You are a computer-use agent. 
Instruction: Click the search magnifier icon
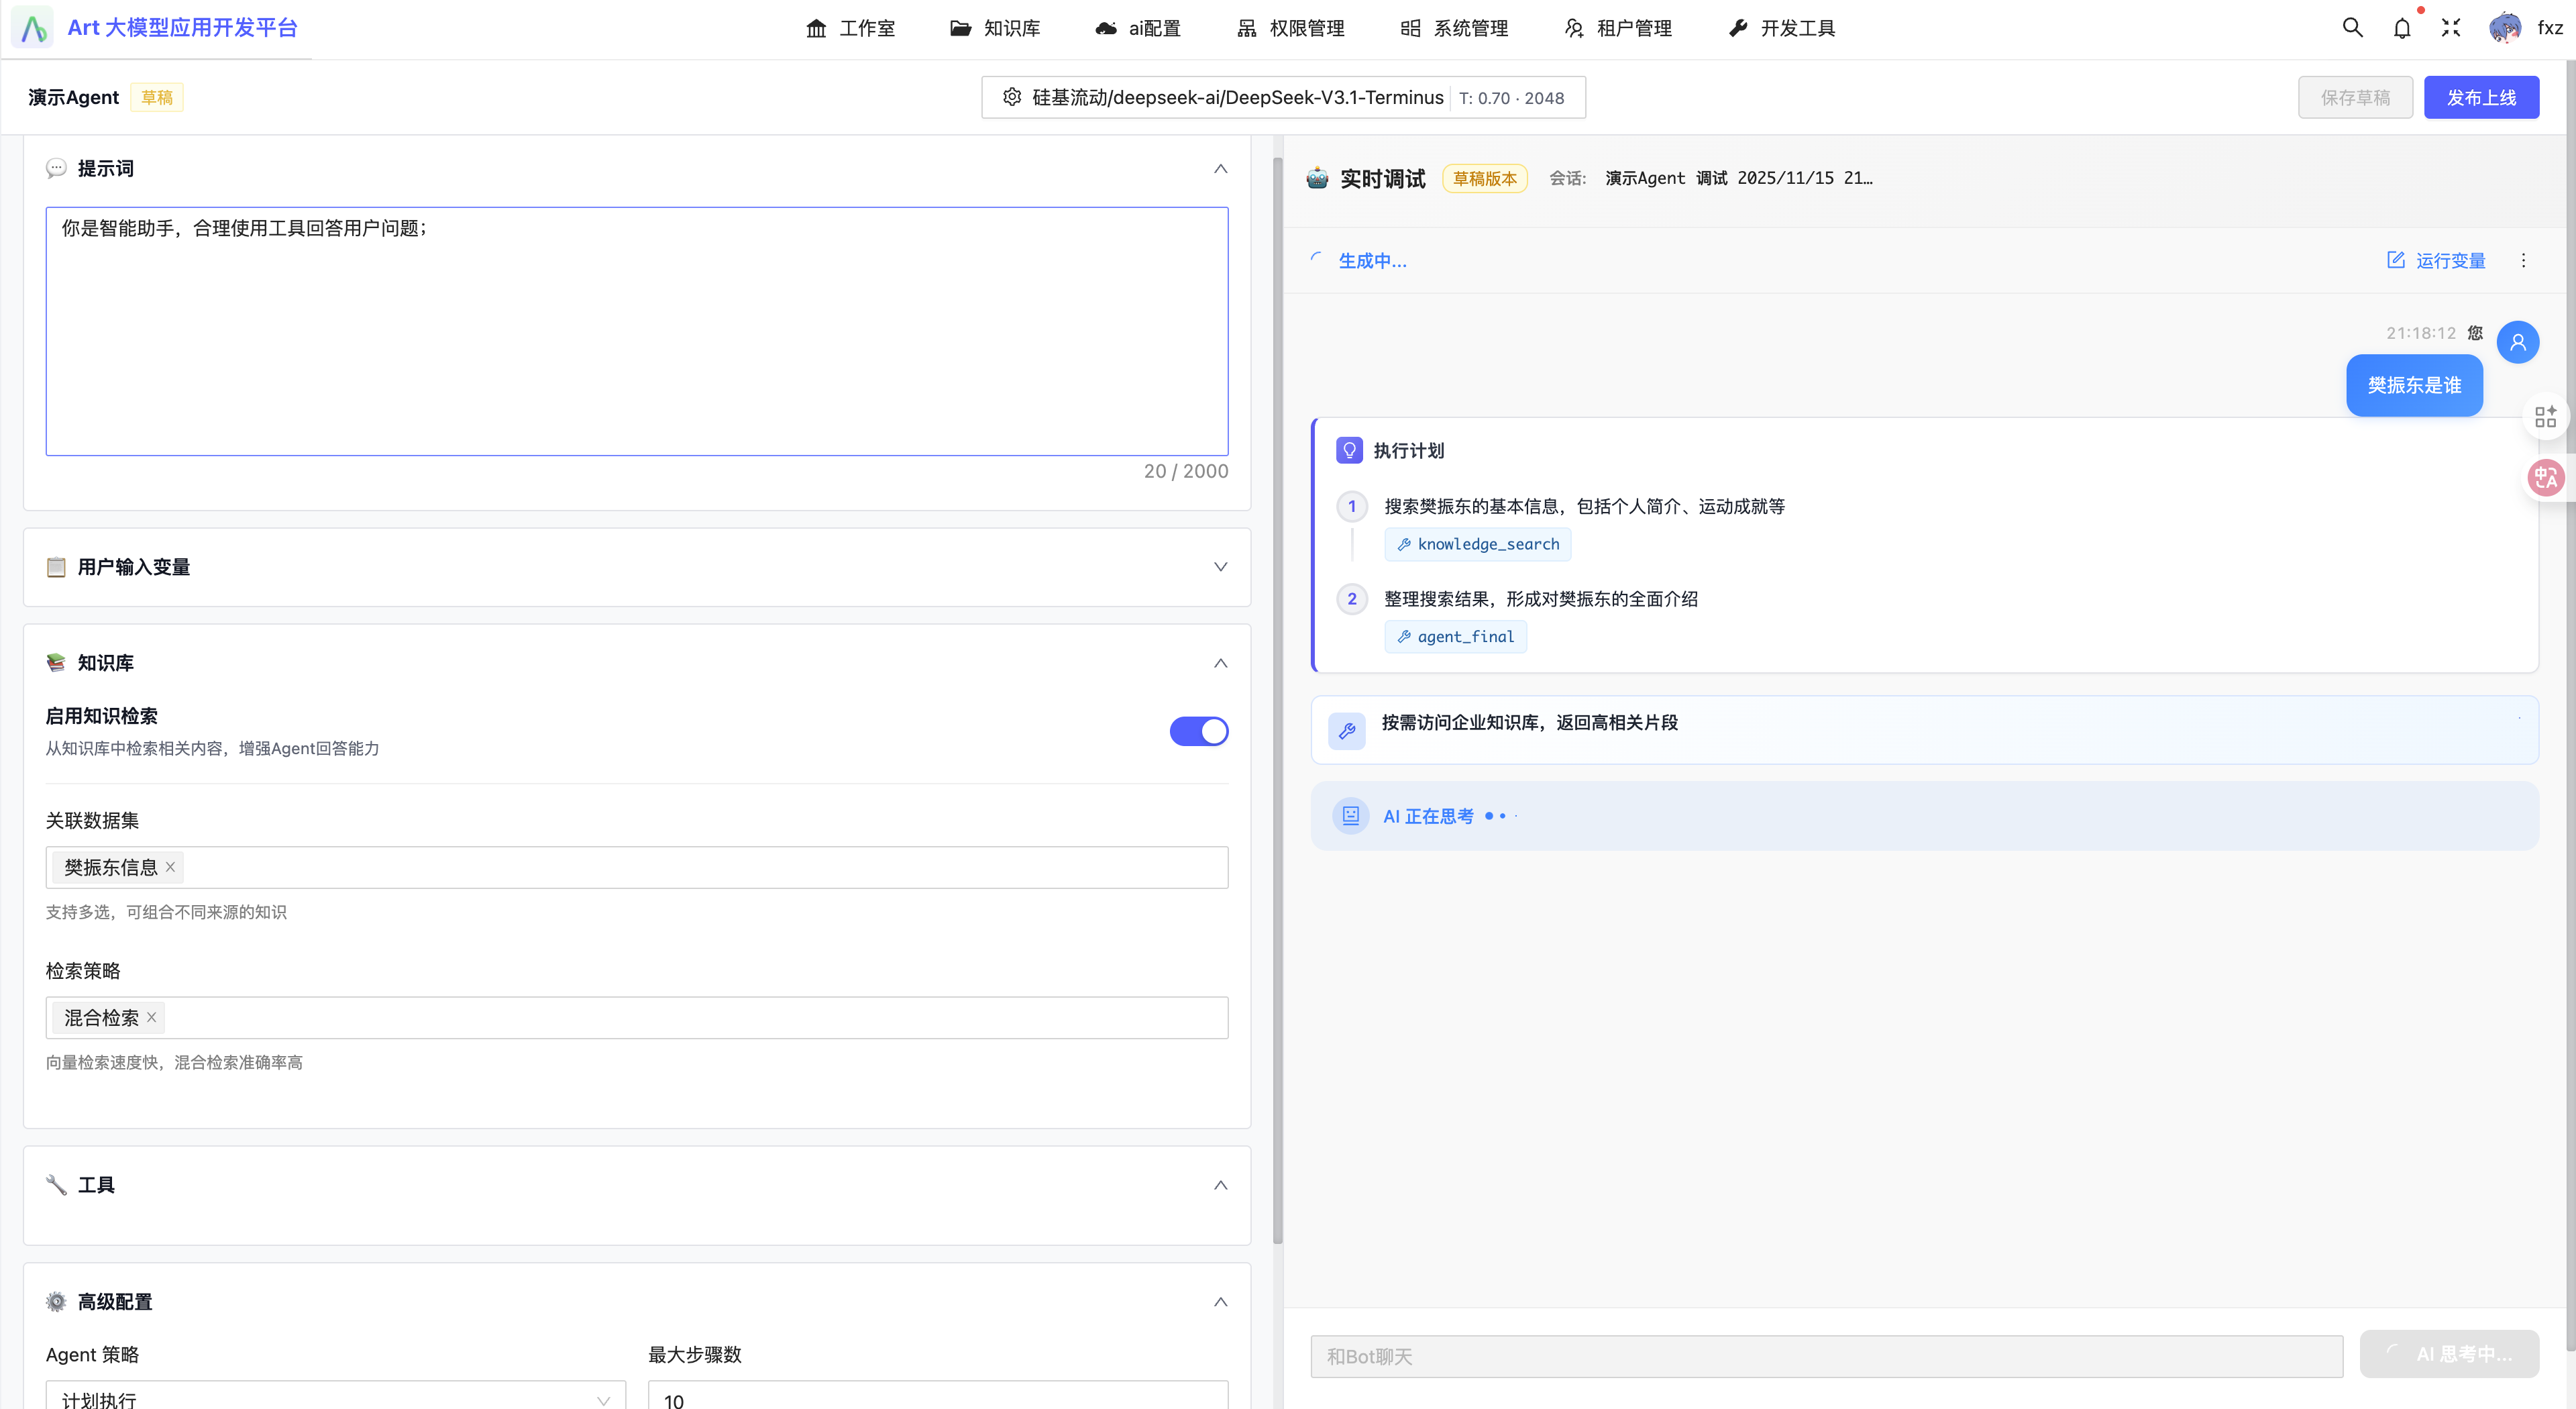coord(2352,28)
